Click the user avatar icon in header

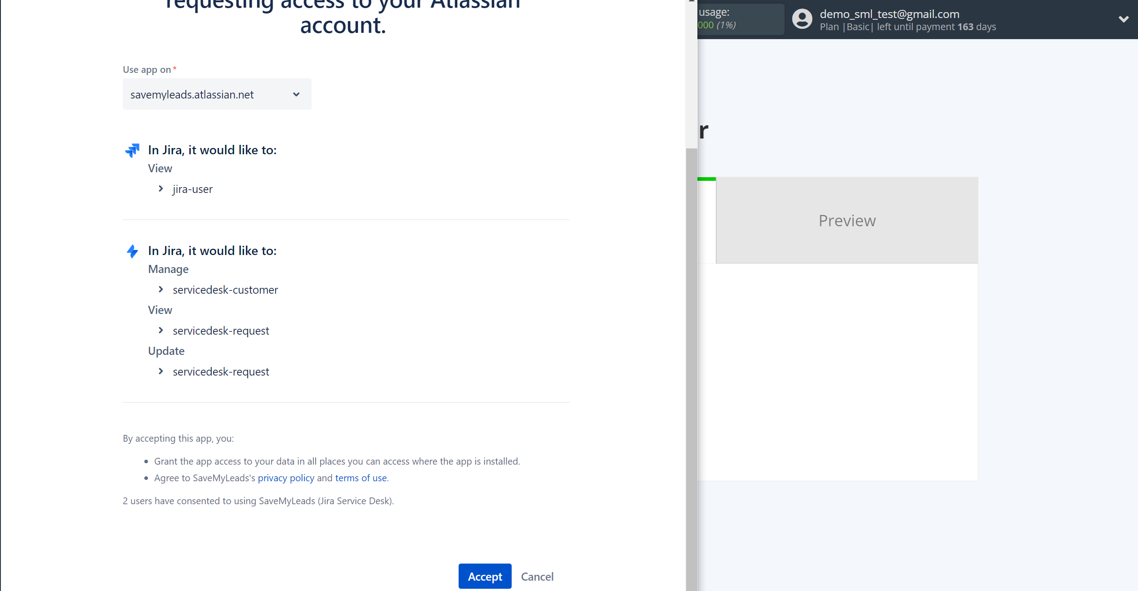click(802, 19)
